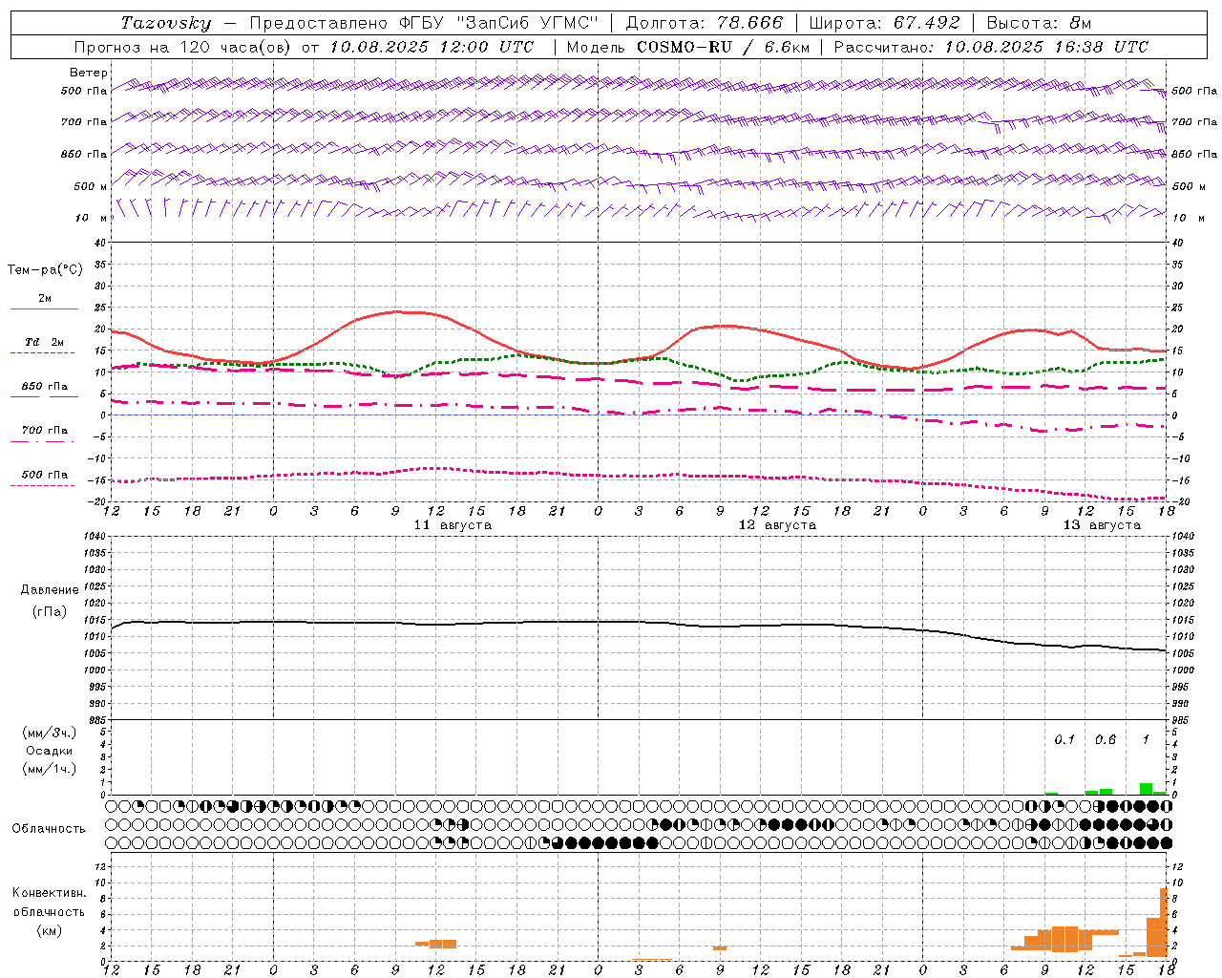Screen dimensions: 1222x978
Task: Click the '0.1' precipitation amount value
Action: [1064, 739]
